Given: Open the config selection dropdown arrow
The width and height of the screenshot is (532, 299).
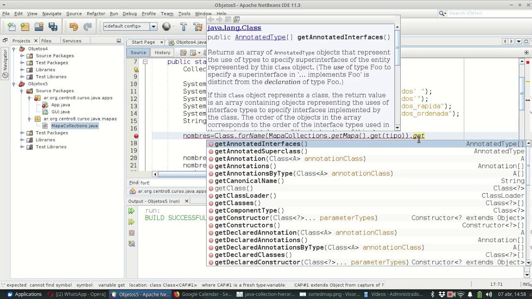Looking at the screenshot, I should tap(153, 26).
